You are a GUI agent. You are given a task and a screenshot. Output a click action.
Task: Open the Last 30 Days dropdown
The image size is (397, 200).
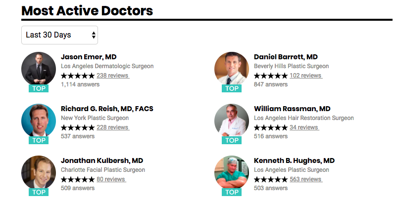59,35
